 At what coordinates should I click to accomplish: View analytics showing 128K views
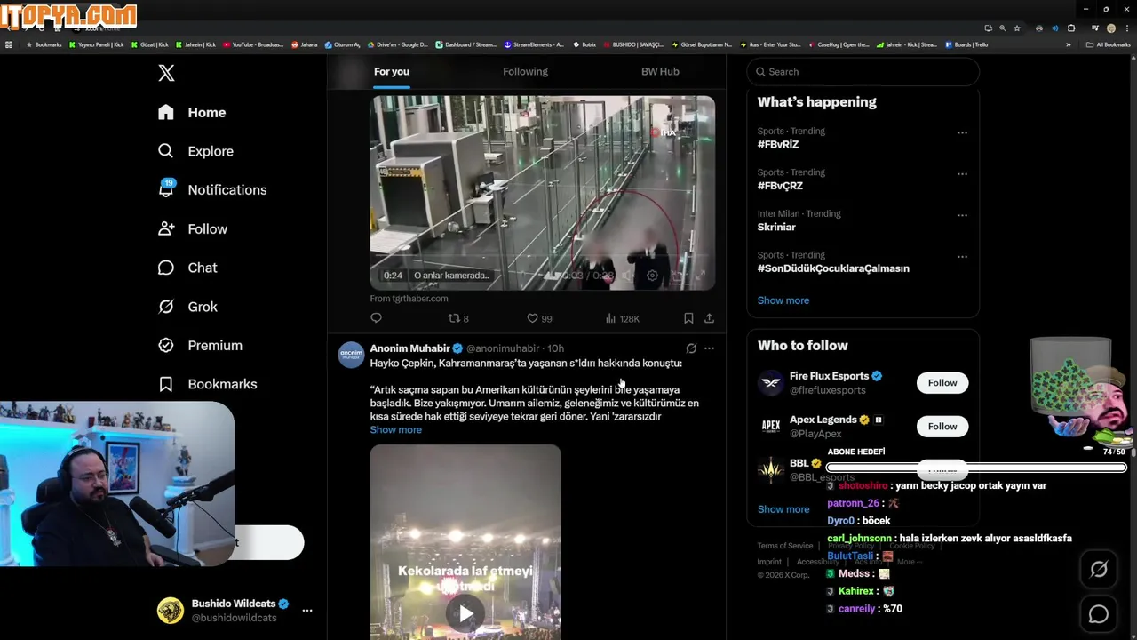[x=622, y=318]
